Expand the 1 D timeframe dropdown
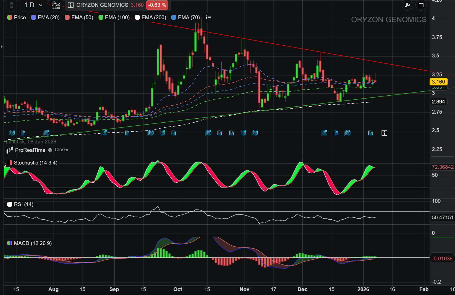 pos(33,5)
